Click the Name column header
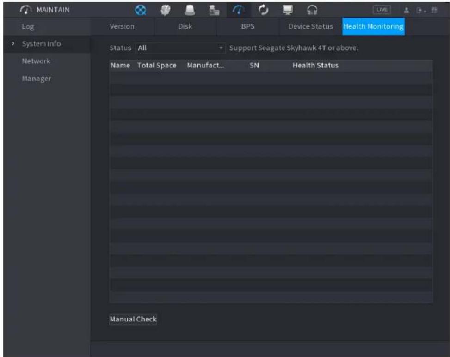The image size is (450, 357). (x=120, y=66)
